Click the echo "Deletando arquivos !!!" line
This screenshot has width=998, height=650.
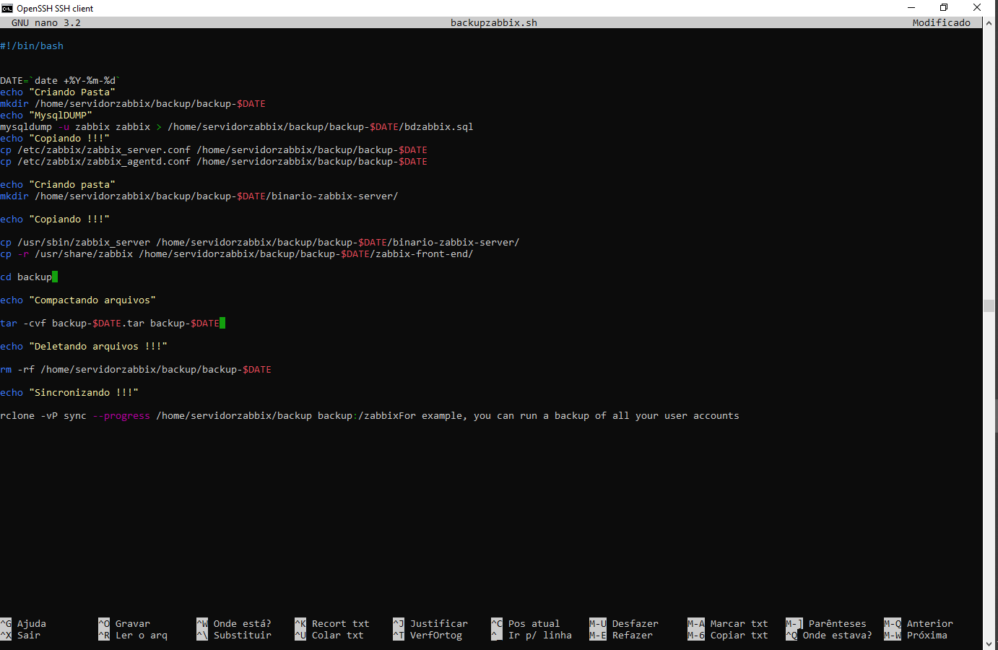point(84,346)
